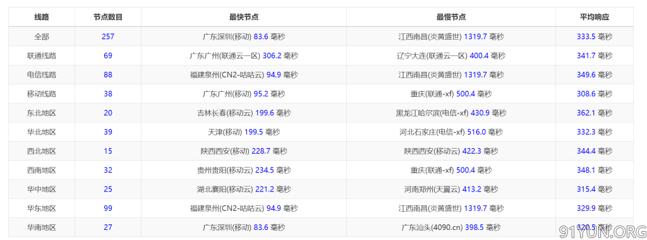The height and width of the screenshot is (240, 647).
Task: Click average response 362.1 毫秒
Action: [x=595, y=113]
